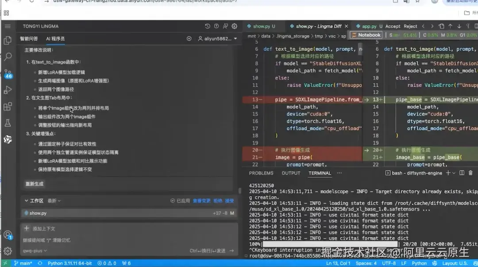The height and width of the screenshot is (267, 478).
Task: Open the Extensions view in activity bar
Action: click(x=8, y=107)
